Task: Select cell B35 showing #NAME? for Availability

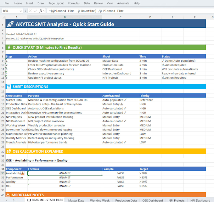Action: pyautogui.click(x=65, y=173)
